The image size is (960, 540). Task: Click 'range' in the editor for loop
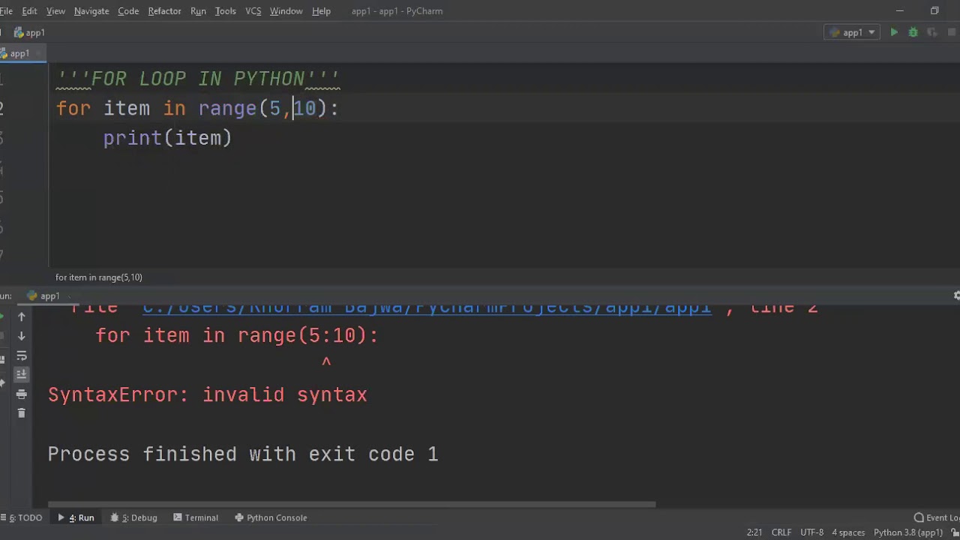point(228,109)
